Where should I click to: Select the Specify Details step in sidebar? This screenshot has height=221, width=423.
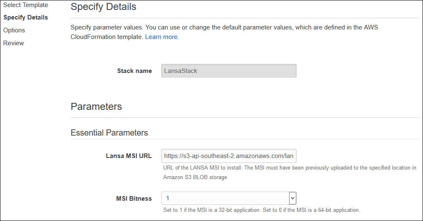pyautogui.click(x=26, y=17)
